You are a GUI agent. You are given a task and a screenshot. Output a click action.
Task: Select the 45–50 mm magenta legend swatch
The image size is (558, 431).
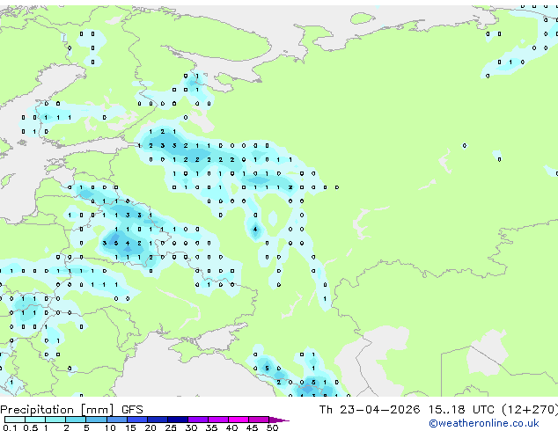[259, 420]
